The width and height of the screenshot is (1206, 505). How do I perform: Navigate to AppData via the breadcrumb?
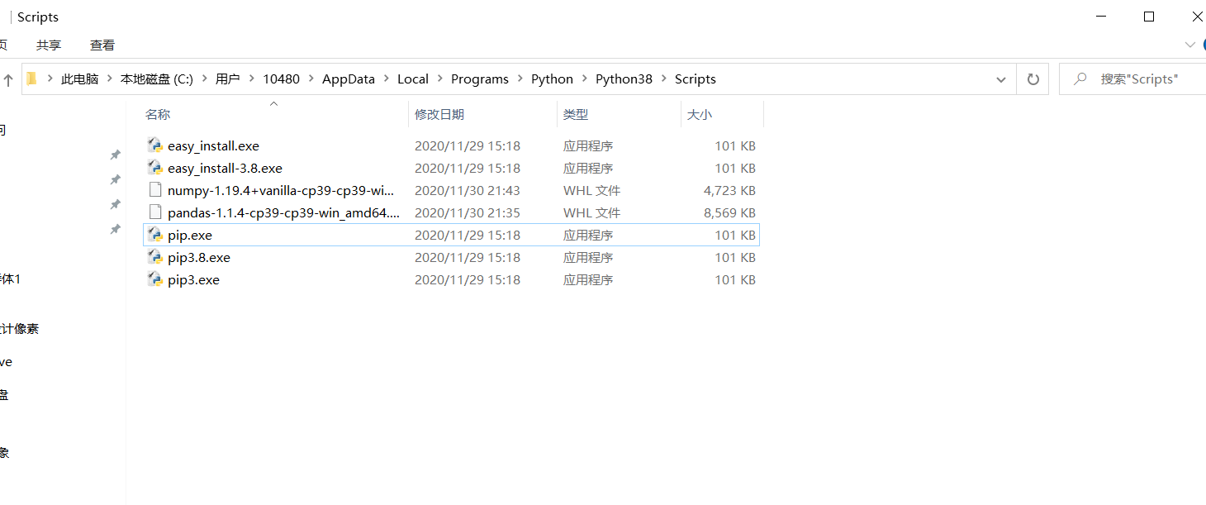[x=348, y=79]
